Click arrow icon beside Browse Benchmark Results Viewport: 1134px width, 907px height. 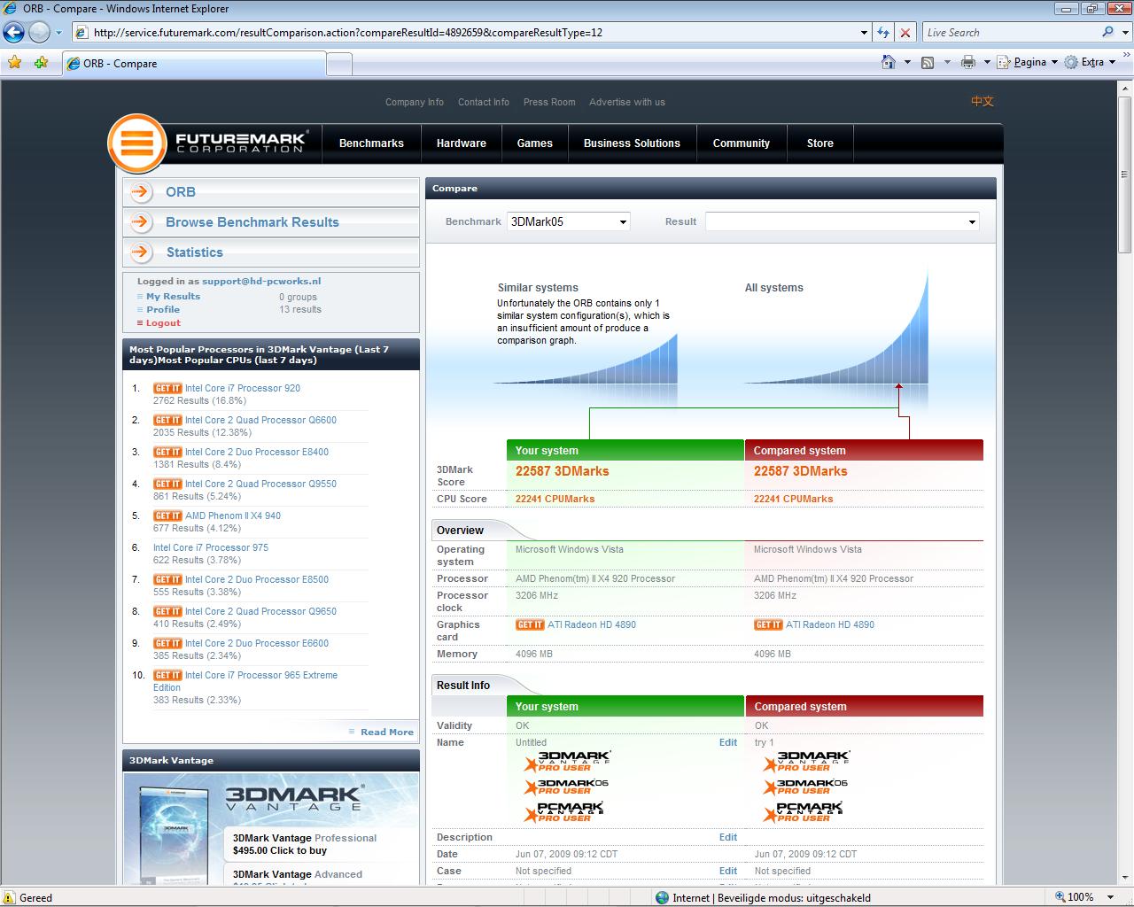[141, 221]
